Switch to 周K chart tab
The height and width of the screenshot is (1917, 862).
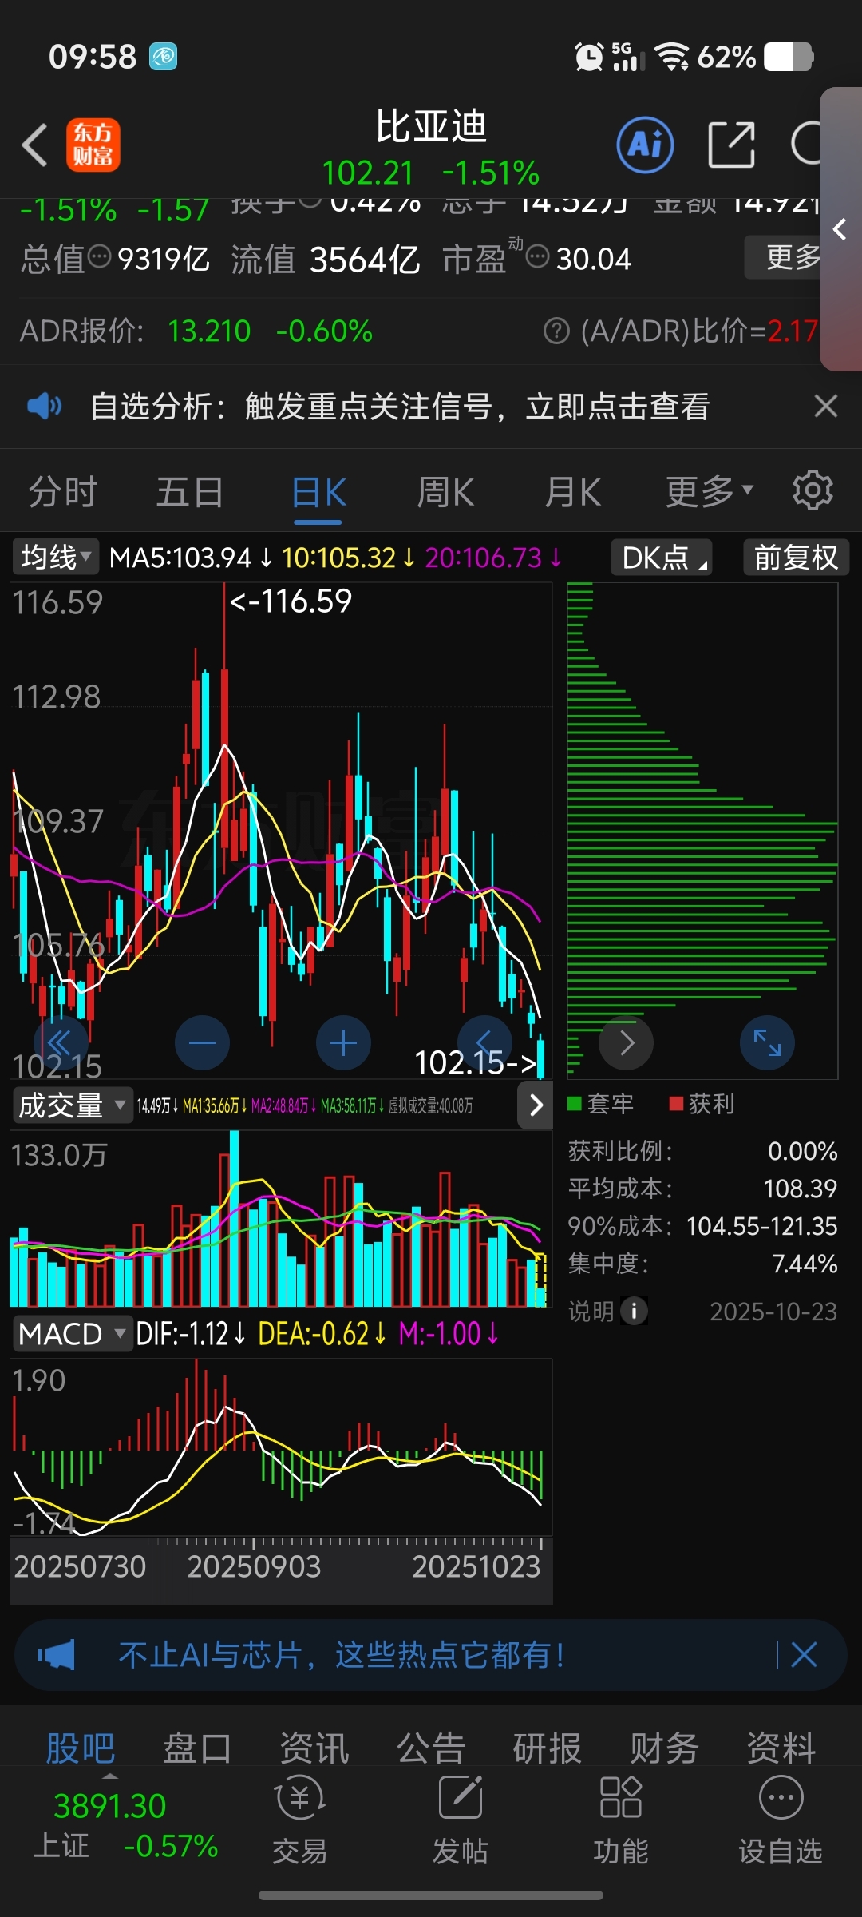pos(445,492)
